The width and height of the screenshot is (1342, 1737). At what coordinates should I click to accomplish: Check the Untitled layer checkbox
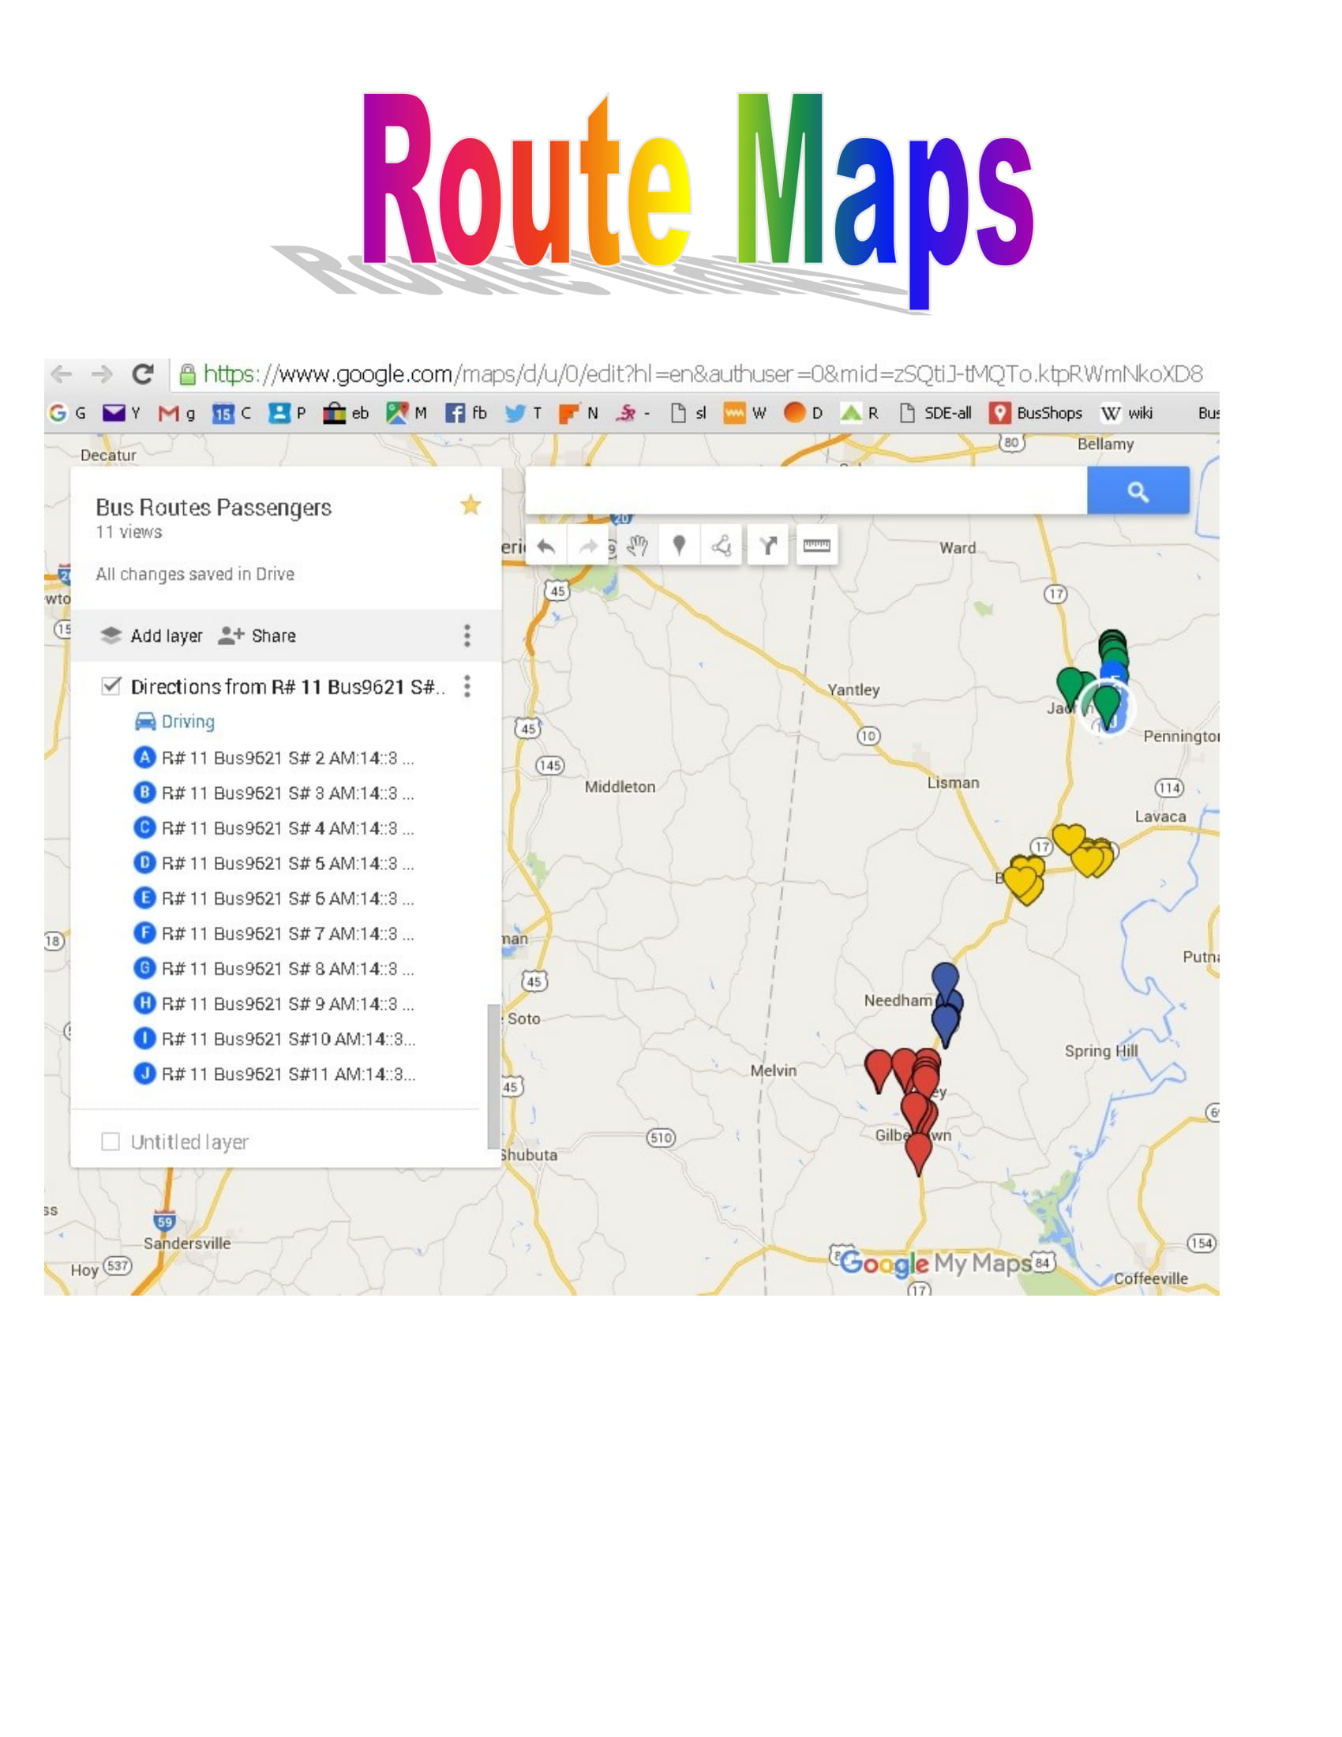111,1142
